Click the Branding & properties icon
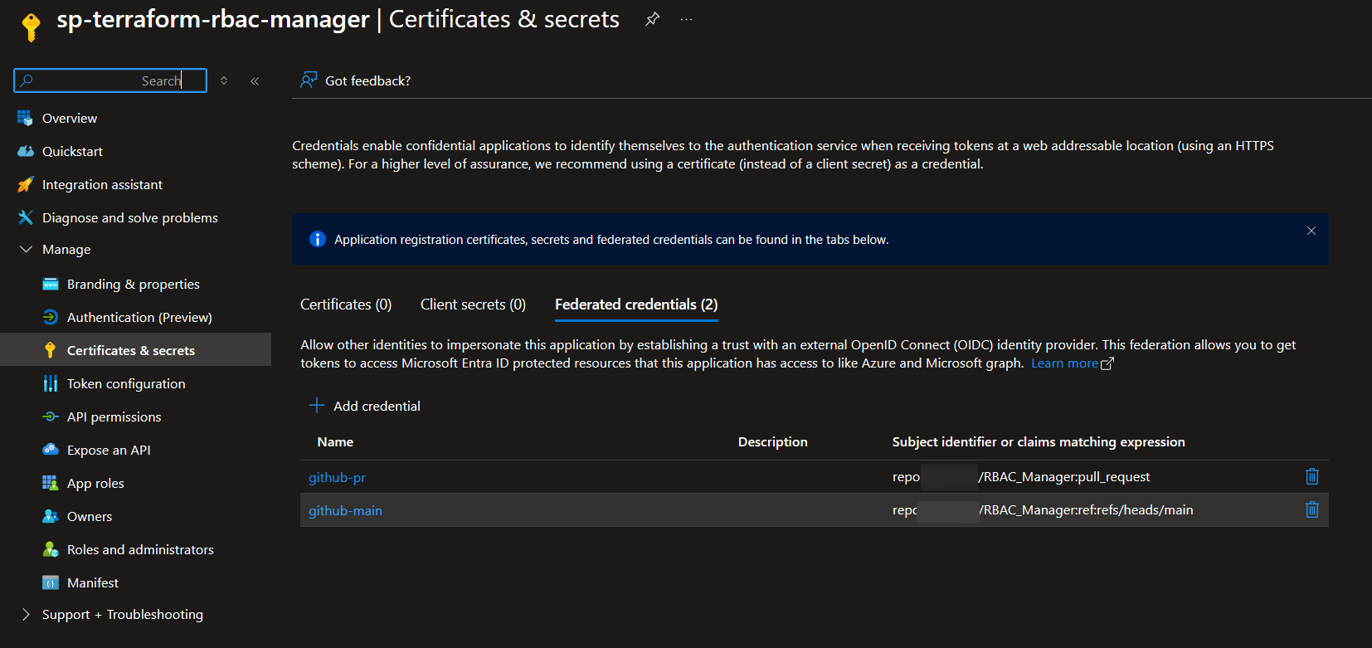Viewport: 1372px width, 648px height. 50,284
